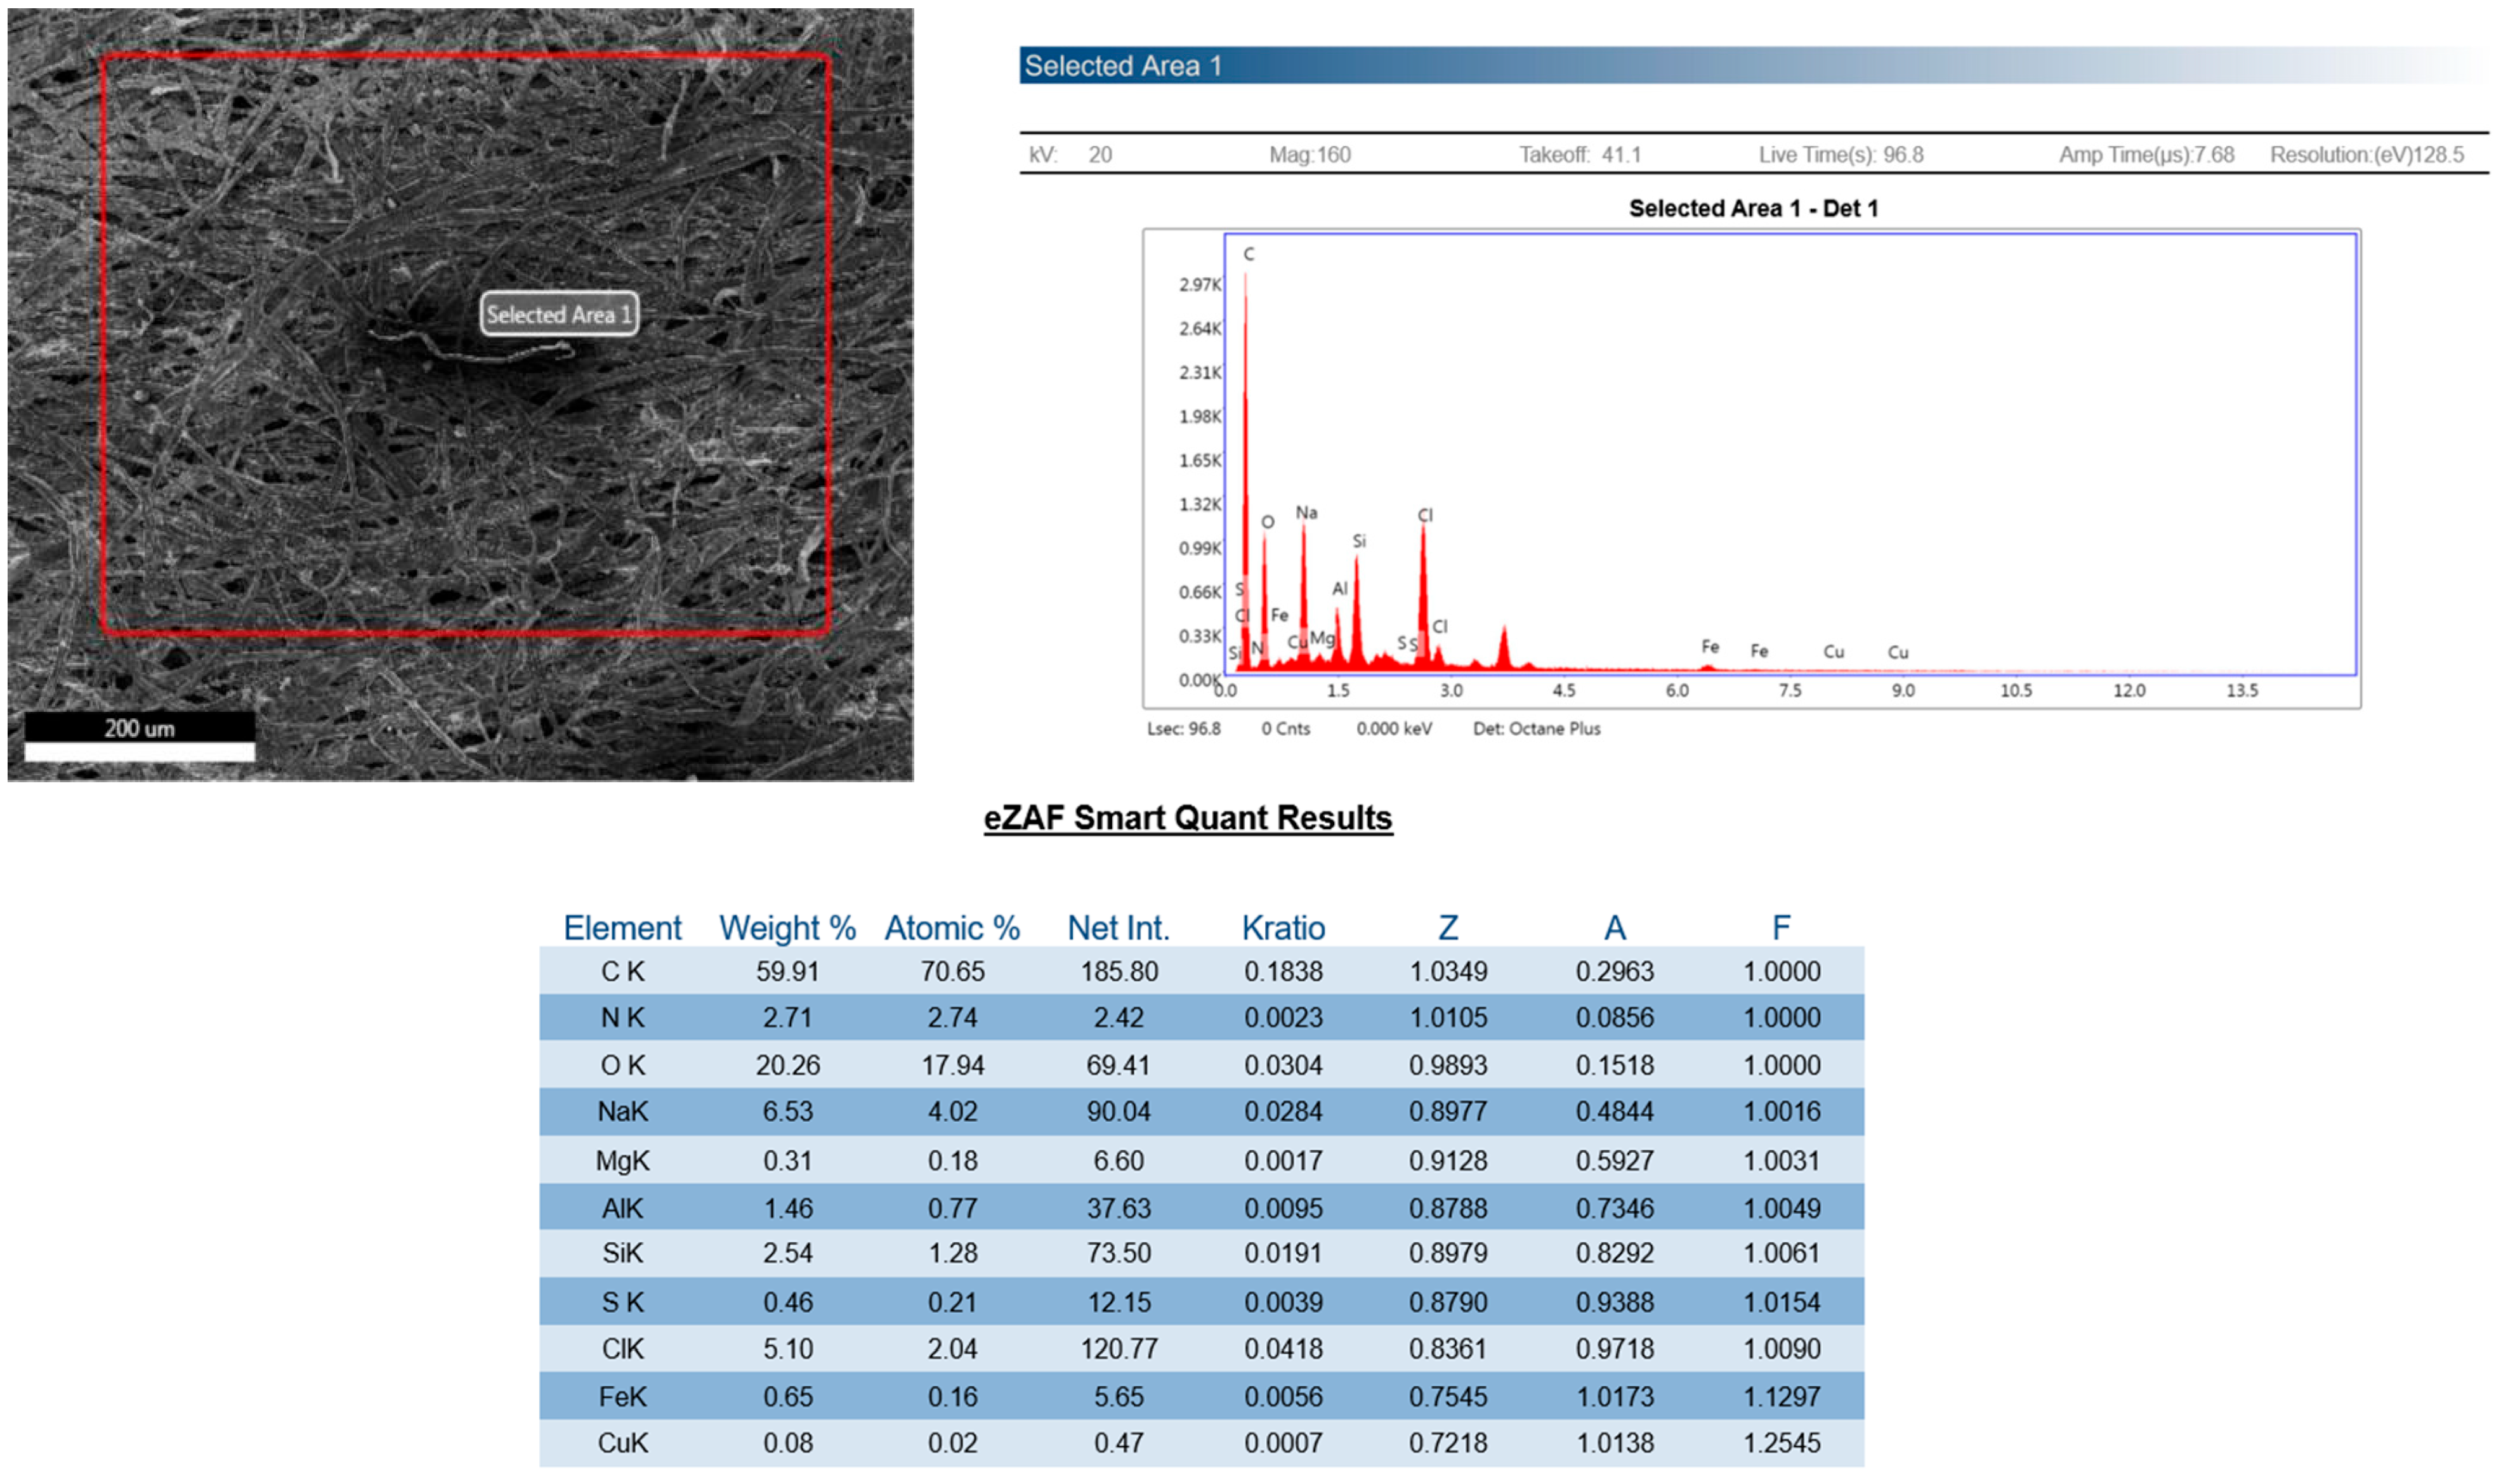Click the Selected Area 1 - Det 1 chart title
The image size is (2501, 1475).
click(x=1754, y=209)
